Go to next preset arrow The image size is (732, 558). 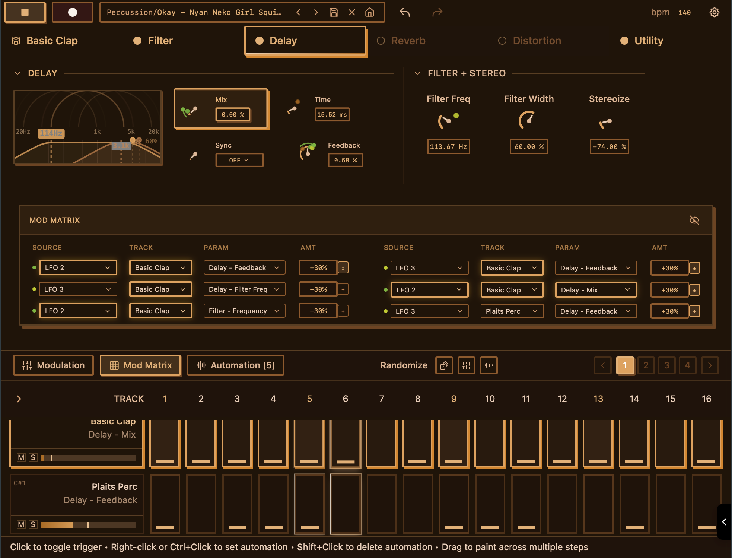click(316, 12)
